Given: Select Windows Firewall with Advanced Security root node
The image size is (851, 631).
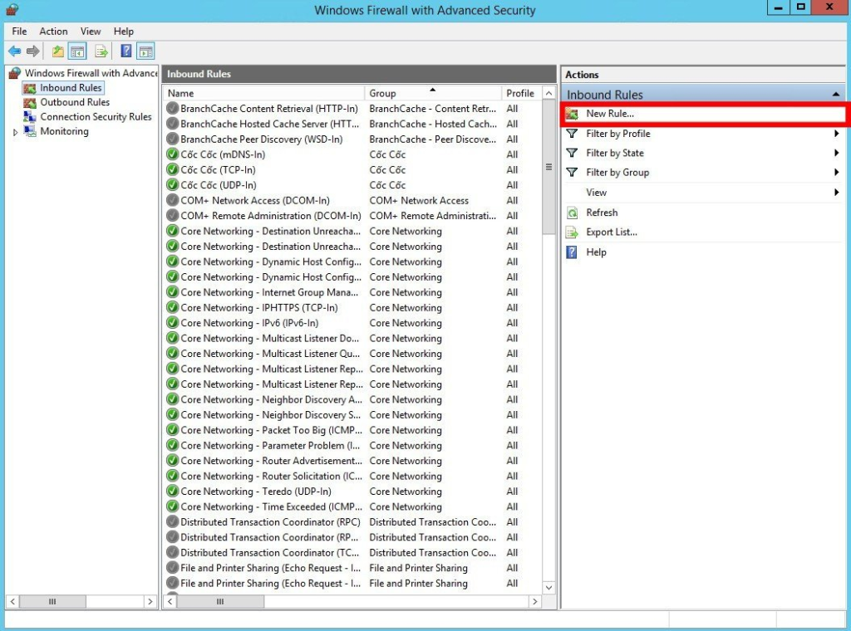Looking at the screenshot, I should tap(91, 73).
